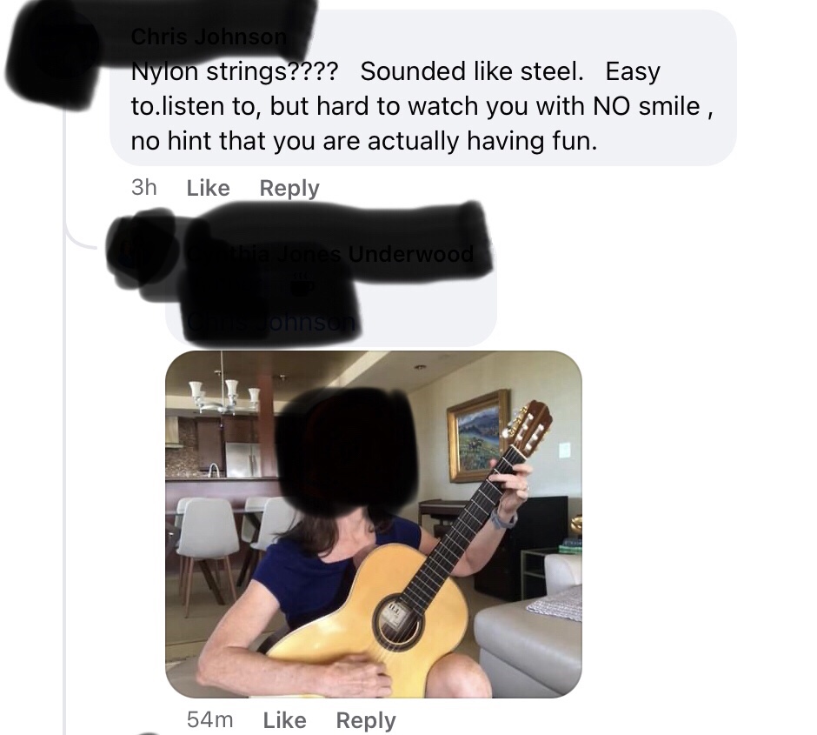Like the photo reply from 54m ago

[284, 720]
